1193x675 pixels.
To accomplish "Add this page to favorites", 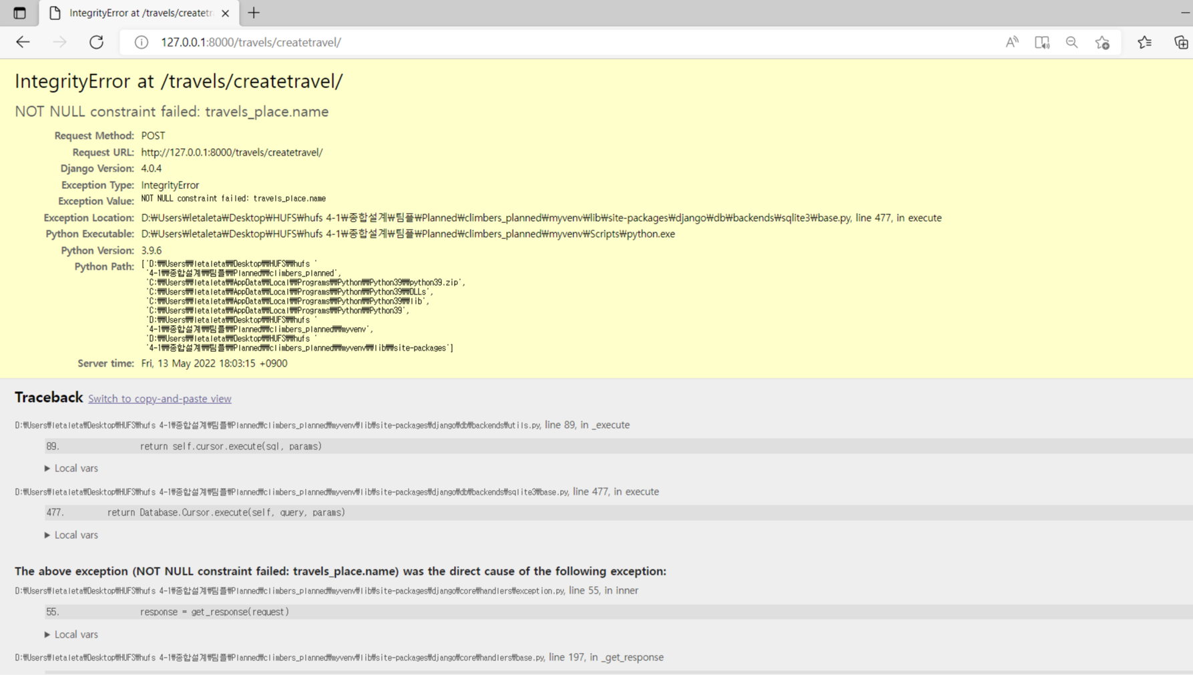I will click(x=1102, y=42).
